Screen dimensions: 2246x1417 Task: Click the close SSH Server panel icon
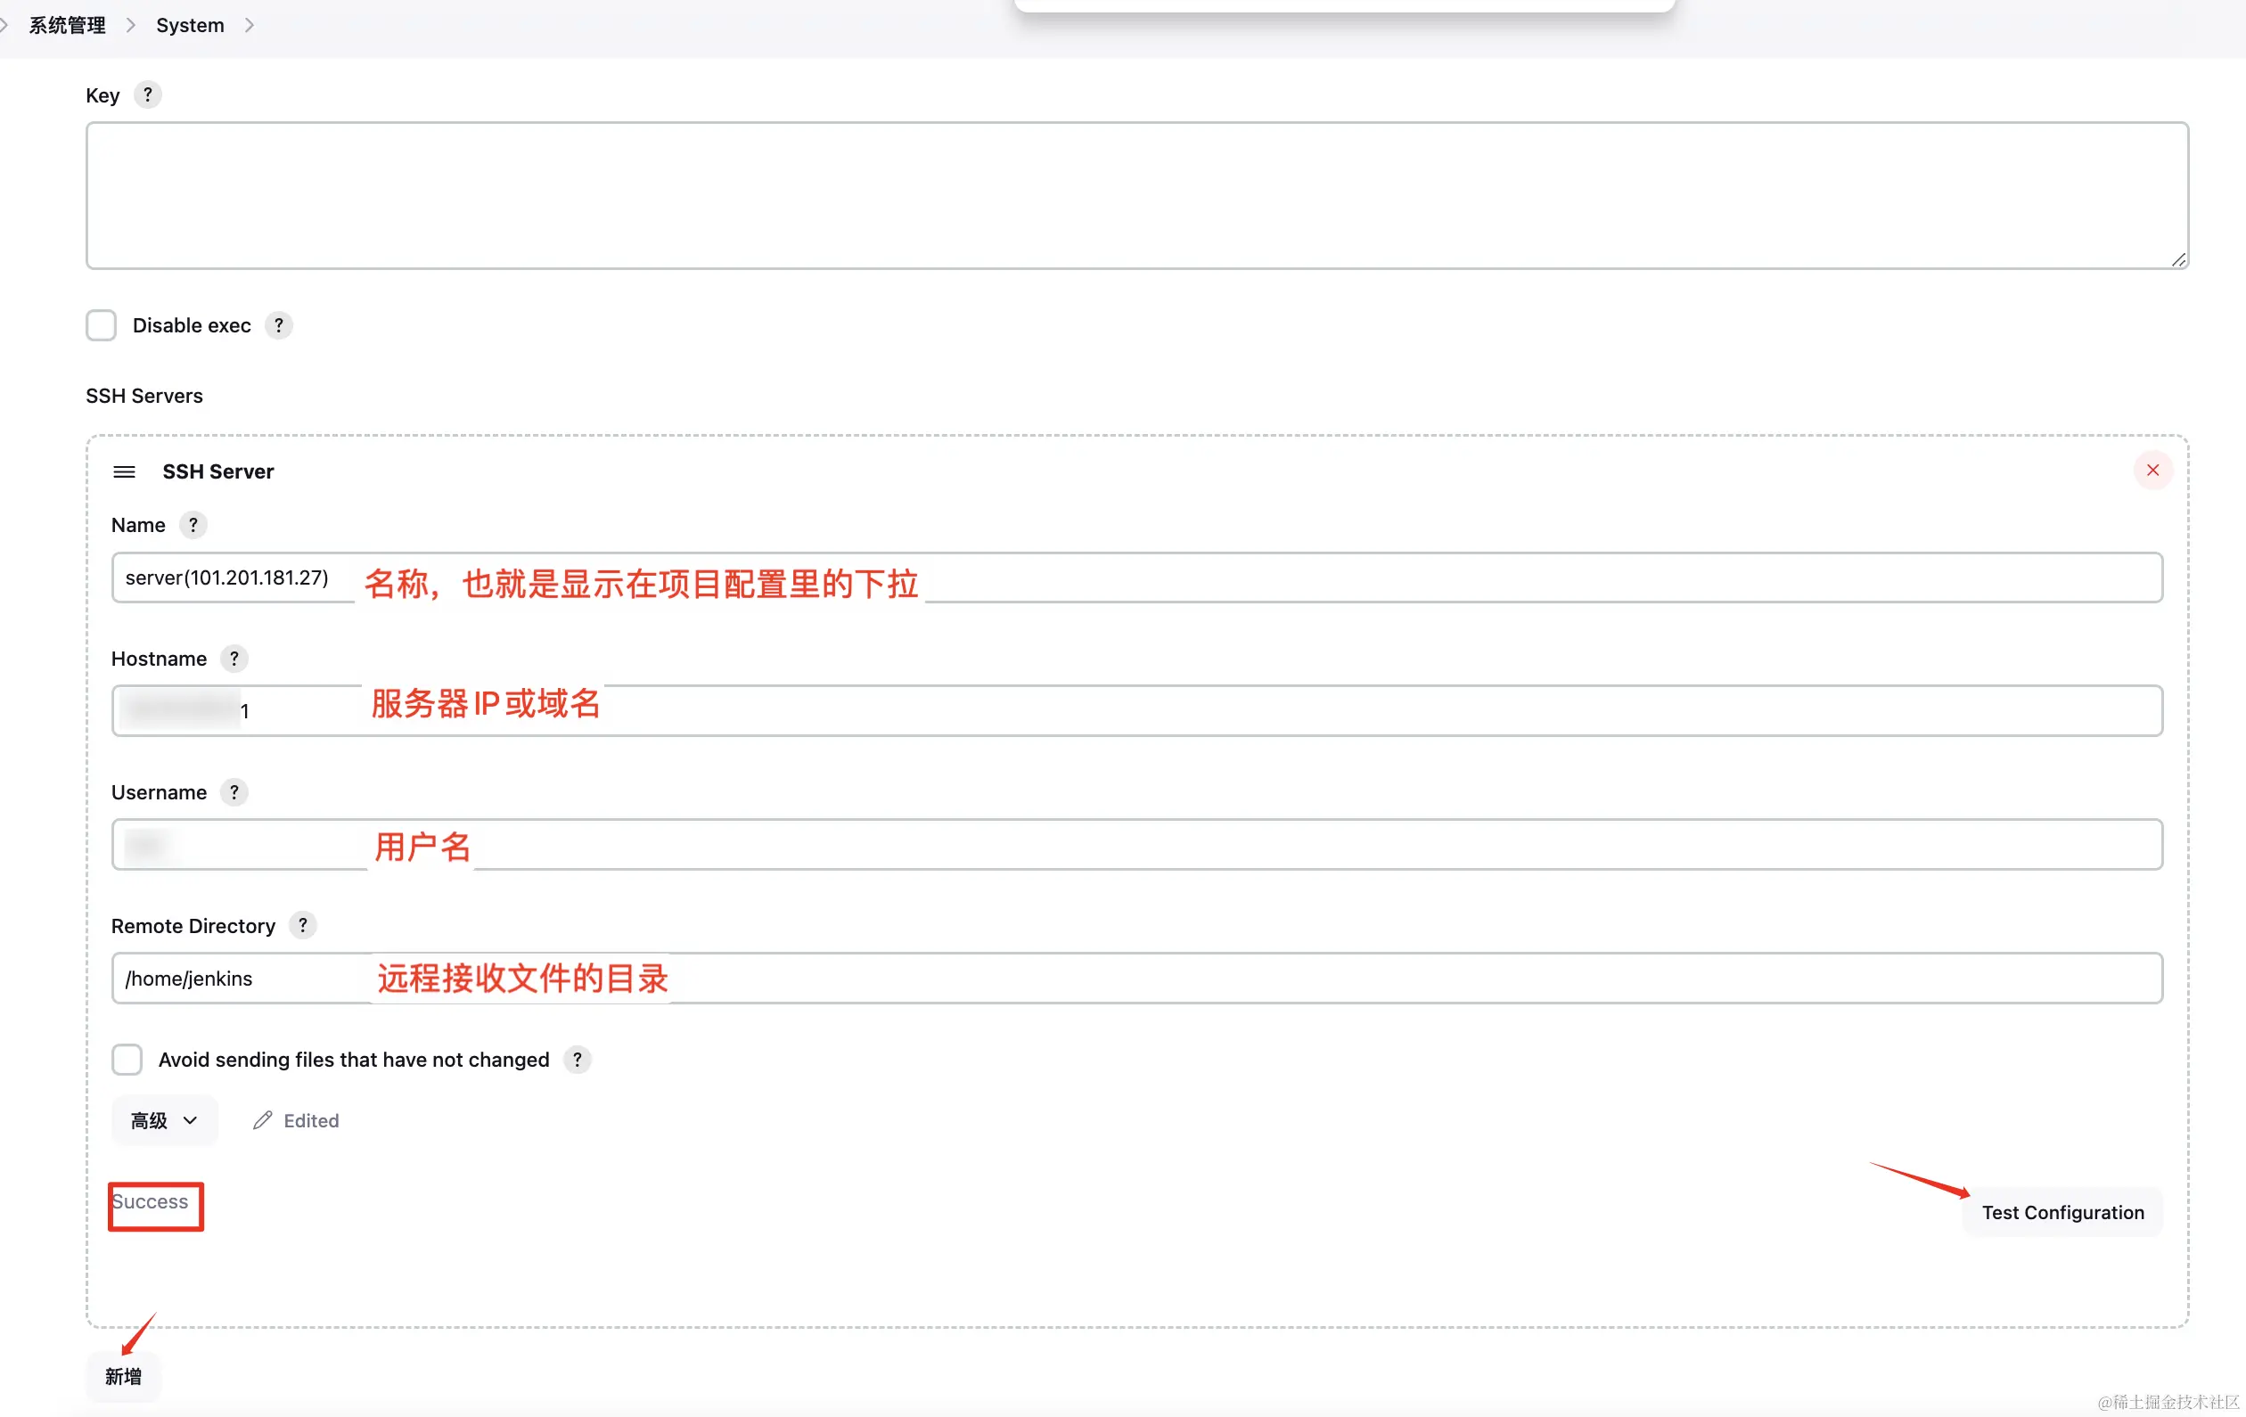point(2153,471)
